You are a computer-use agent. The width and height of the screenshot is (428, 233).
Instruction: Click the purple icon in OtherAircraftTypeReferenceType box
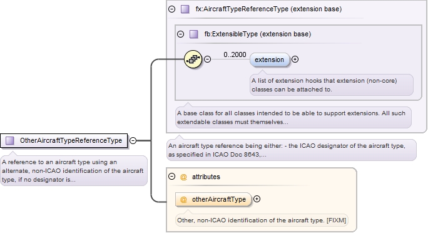coord(10,141)
